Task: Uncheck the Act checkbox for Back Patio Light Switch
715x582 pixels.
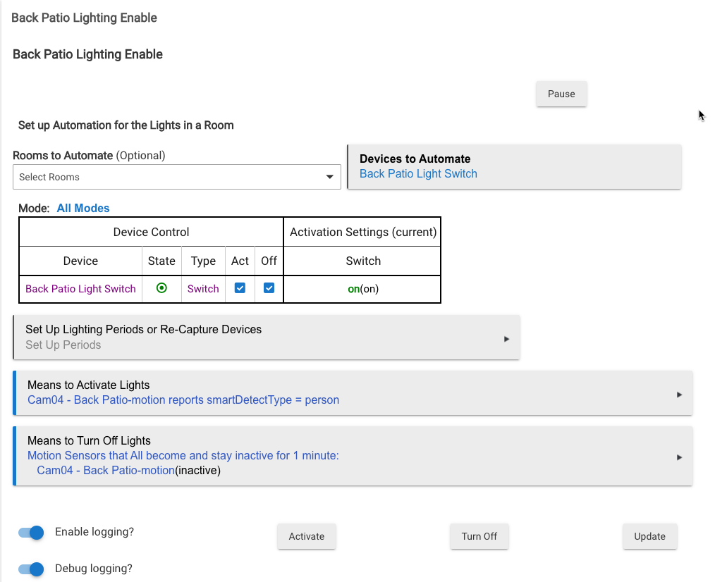Action: click(240, 288)
